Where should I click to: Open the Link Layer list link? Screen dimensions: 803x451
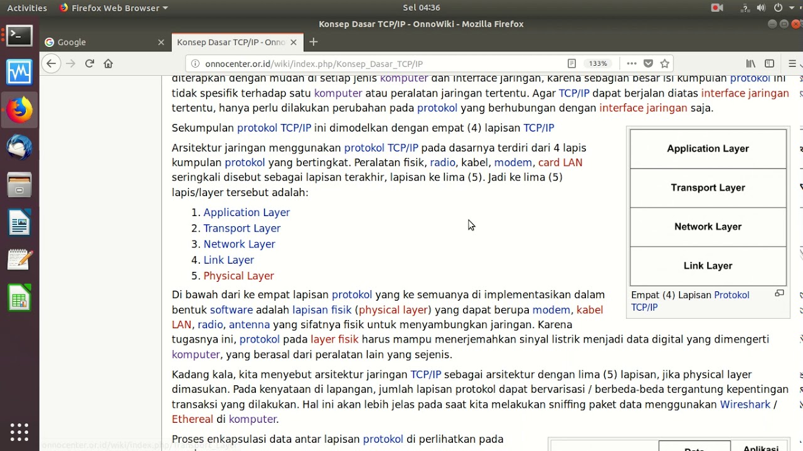(x=228, y=260)
